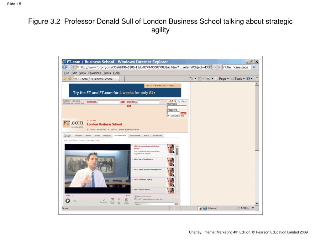Click the E-mail this envelope icon
The image size is (321, 240).
coord(112,199)
